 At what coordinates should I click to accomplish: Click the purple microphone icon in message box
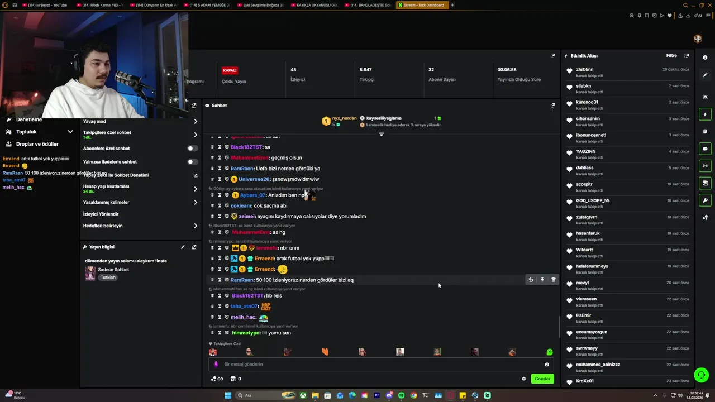(216, 365)
